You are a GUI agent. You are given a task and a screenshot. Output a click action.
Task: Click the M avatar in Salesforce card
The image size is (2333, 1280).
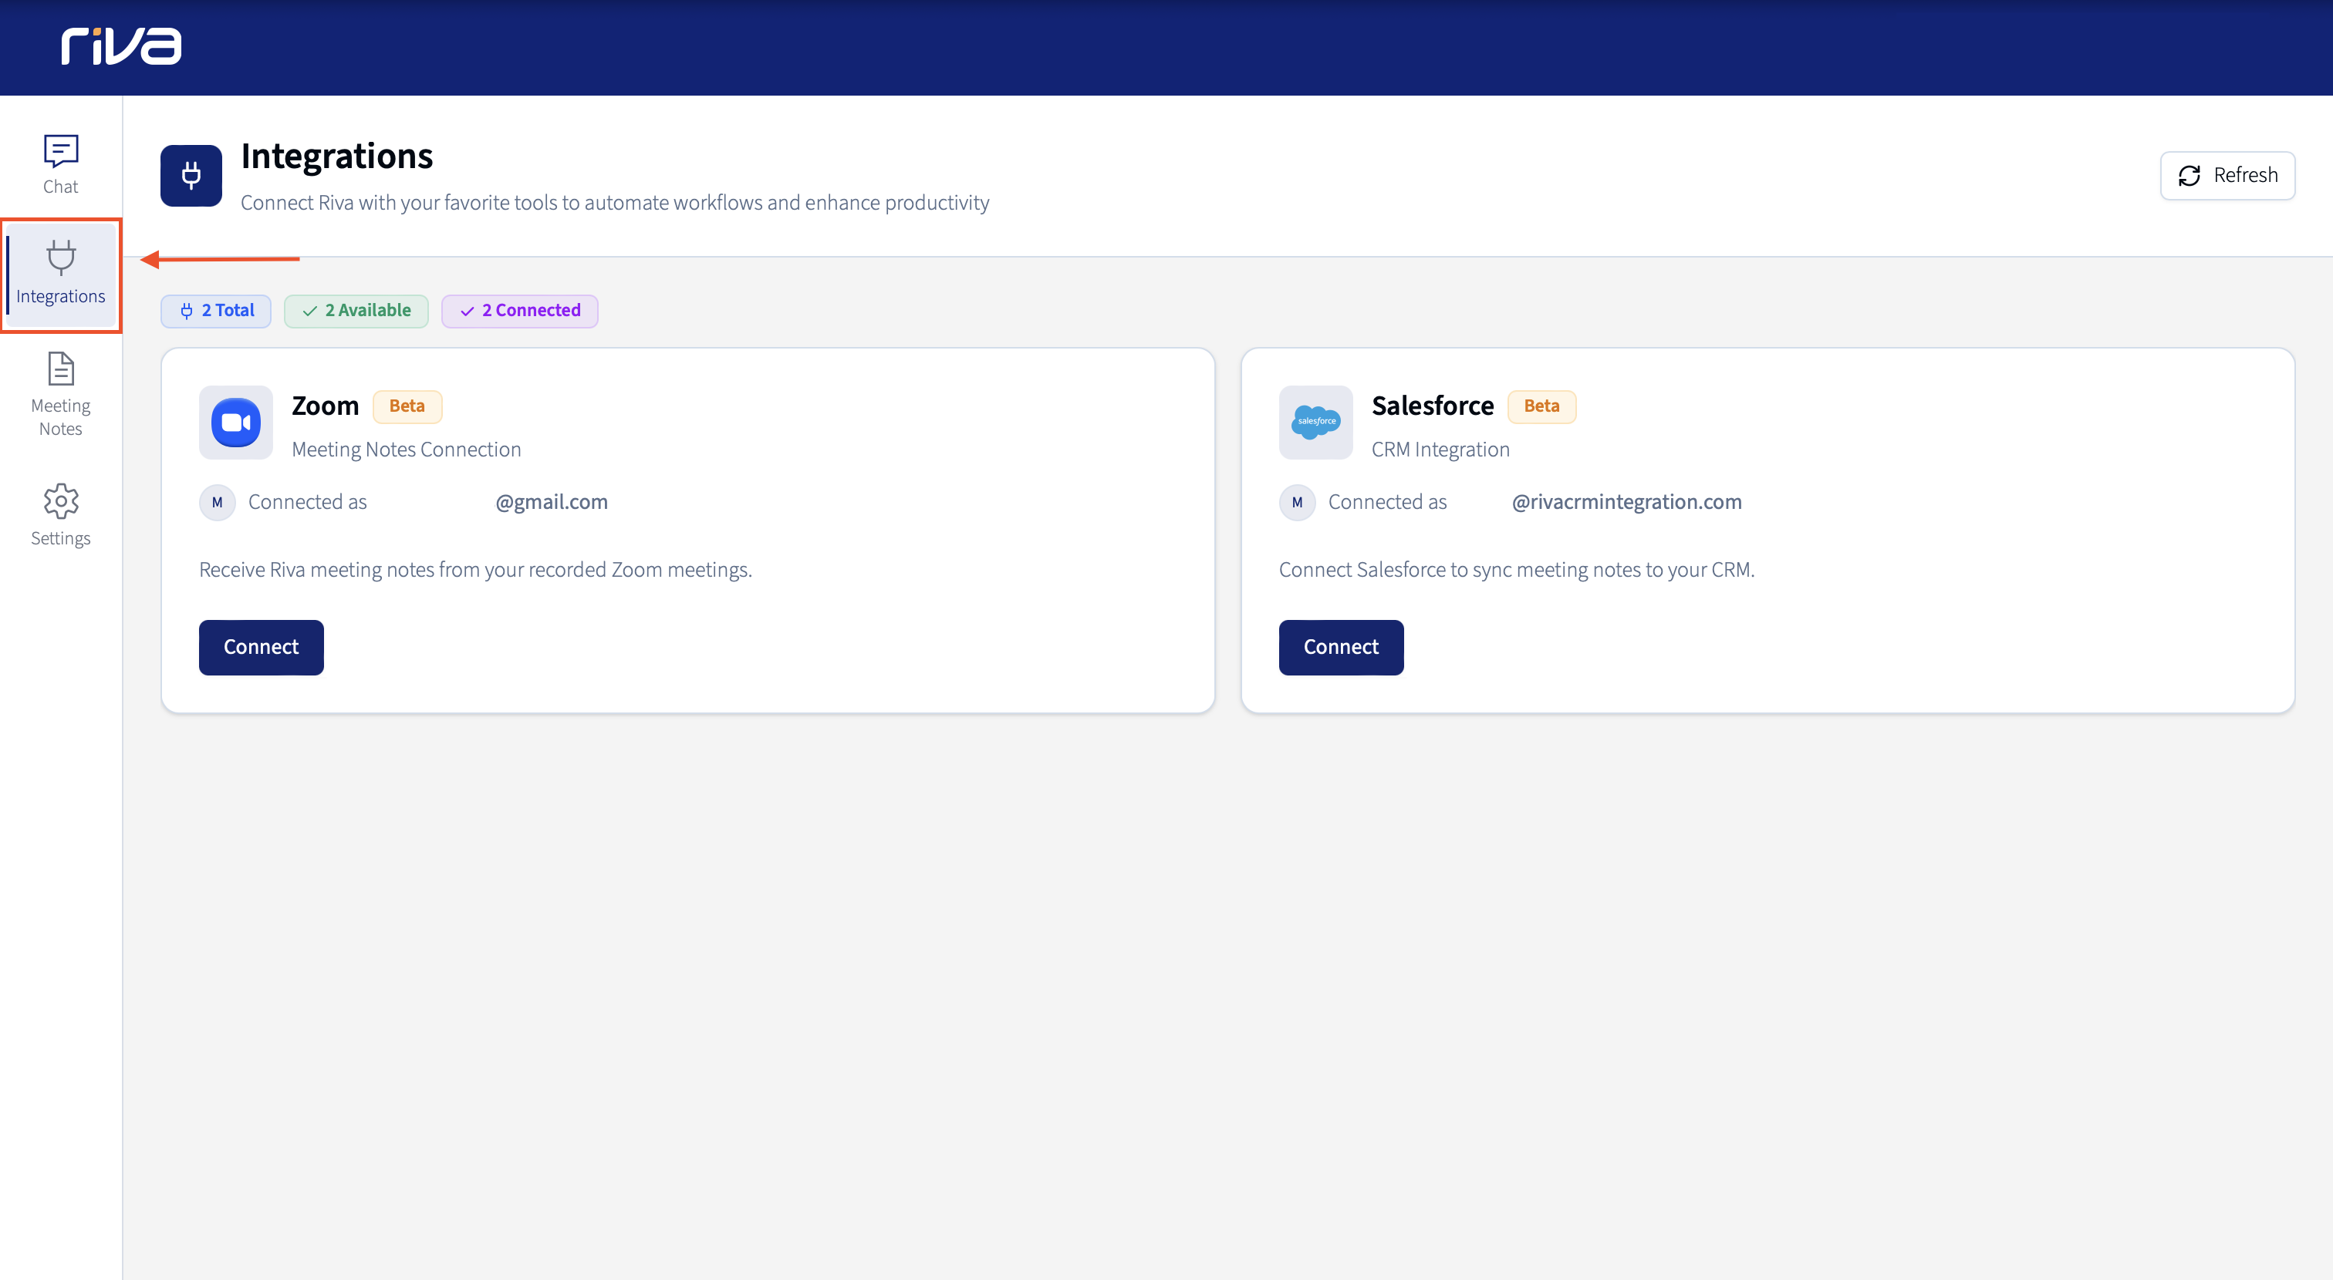coord(1297,503)
